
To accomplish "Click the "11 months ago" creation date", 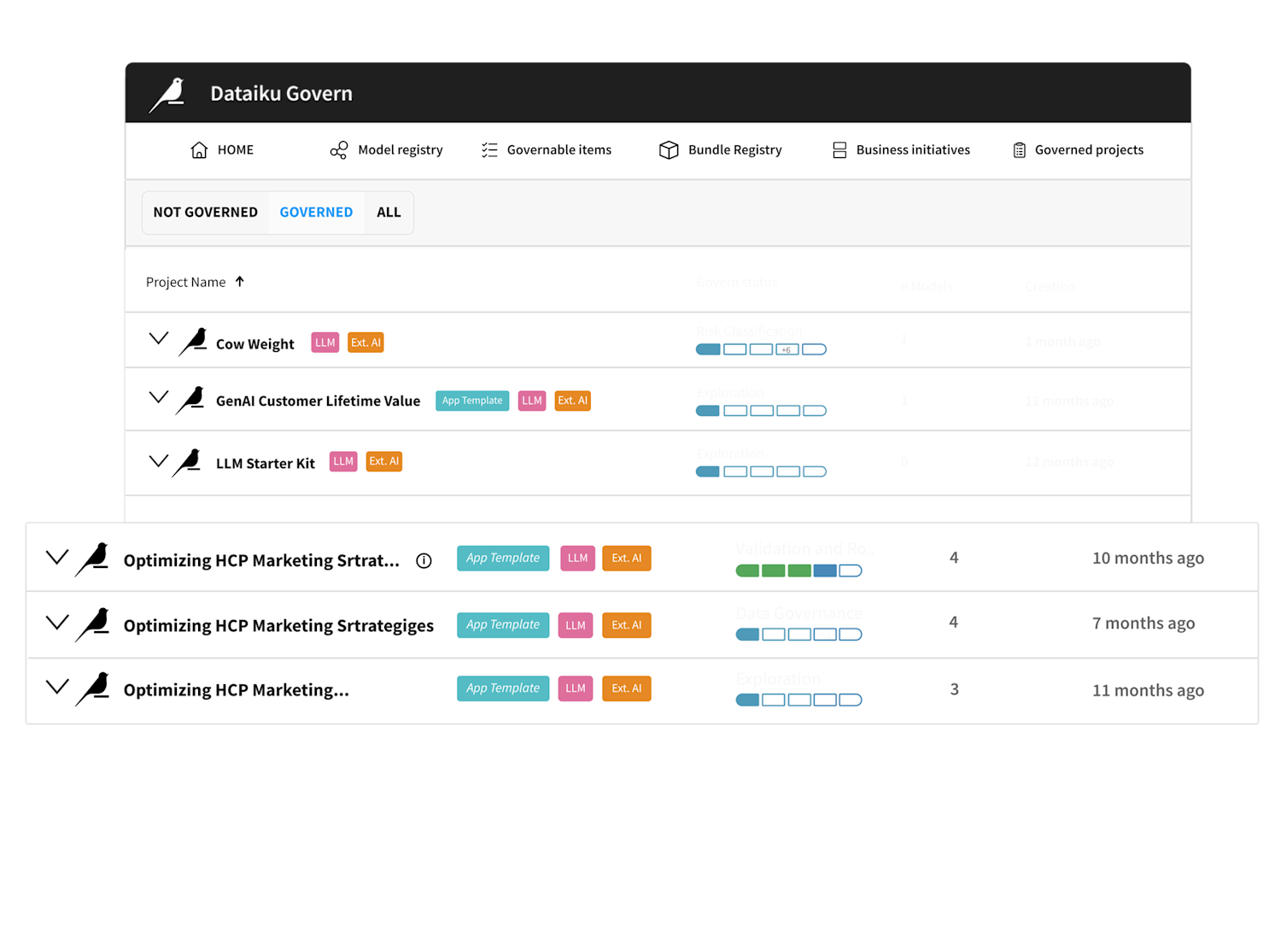I will (1148, 691).
